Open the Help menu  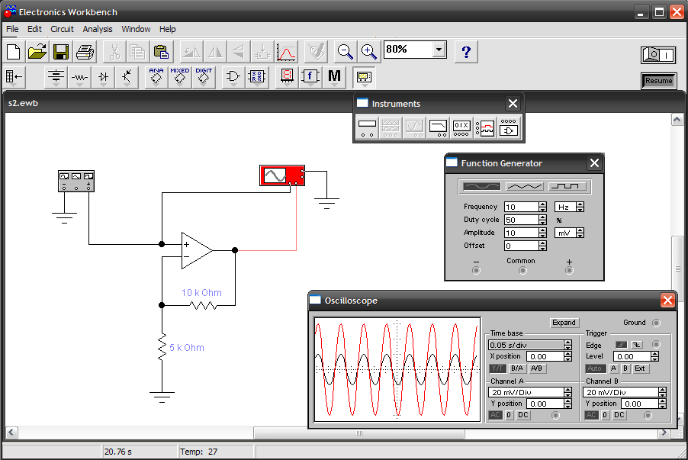coord(167,29)
